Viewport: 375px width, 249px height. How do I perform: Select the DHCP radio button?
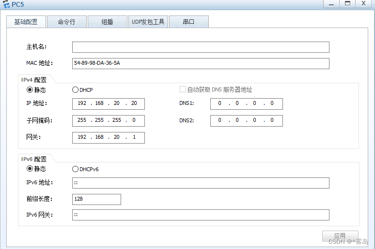(x=75, y=90)
